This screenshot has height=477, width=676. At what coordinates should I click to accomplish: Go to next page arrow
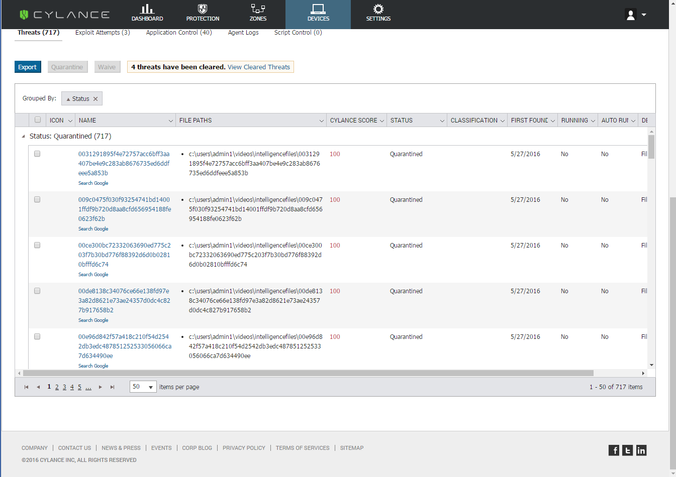tap(101, 387)
